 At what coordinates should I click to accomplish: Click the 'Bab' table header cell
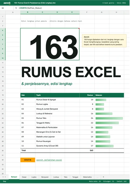tap(28, 95)
